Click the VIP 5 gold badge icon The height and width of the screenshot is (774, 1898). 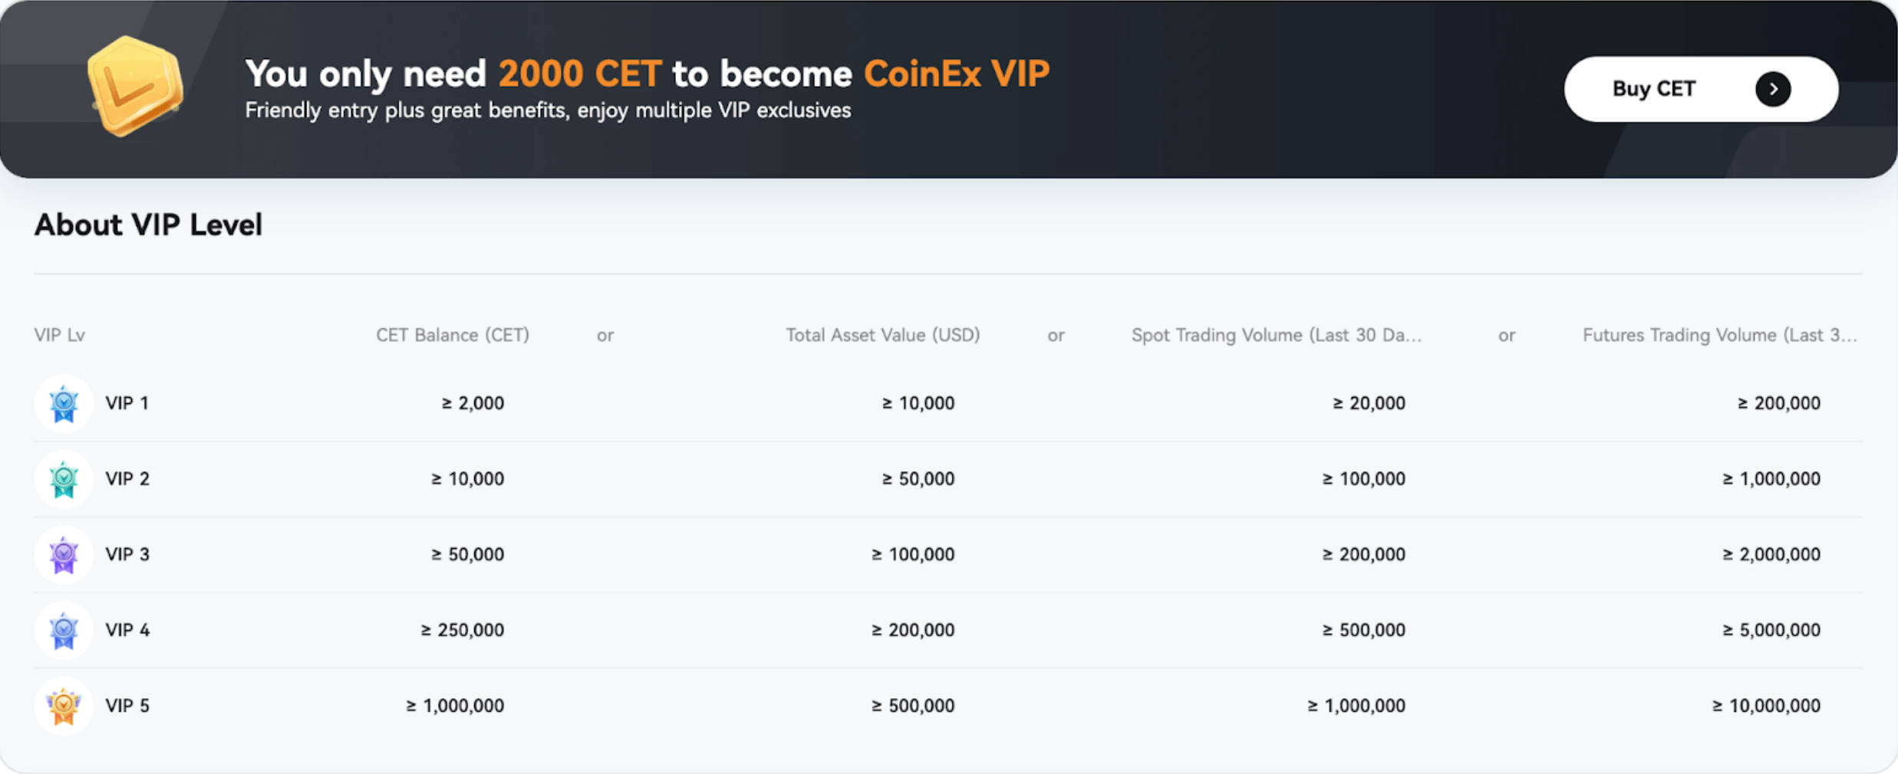(64, 706)
